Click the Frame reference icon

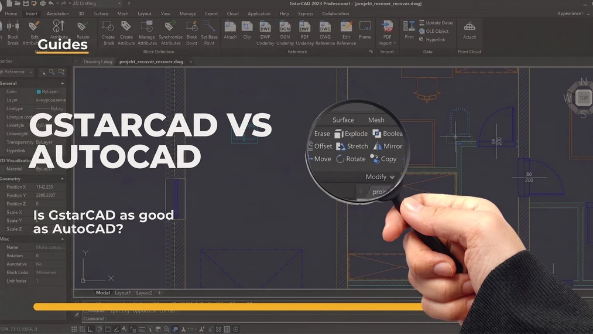coord(365,26)
